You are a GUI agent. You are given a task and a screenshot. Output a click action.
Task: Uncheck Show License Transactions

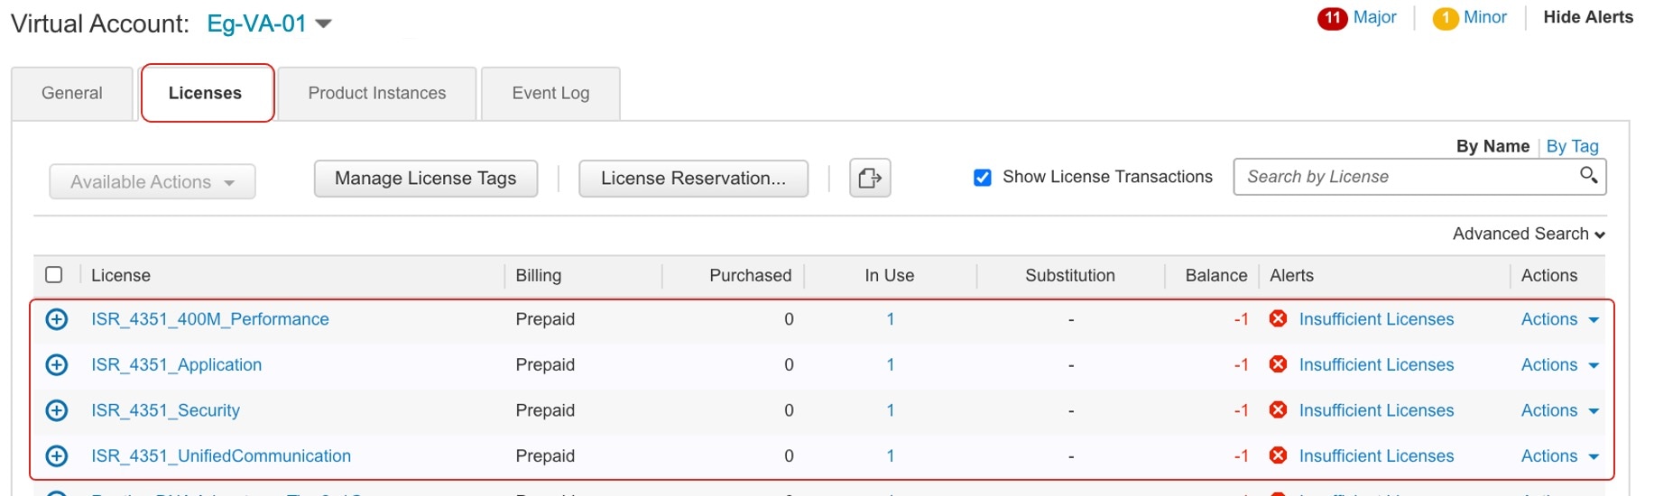pyautogui.click(x=983, y=178)
